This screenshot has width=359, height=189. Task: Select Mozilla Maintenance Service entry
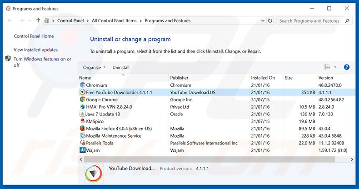pyautogui.click(x=114, y=136)
